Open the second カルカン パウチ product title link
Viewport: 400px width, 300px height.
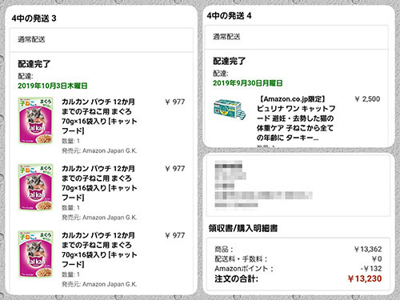coord(99,183)
